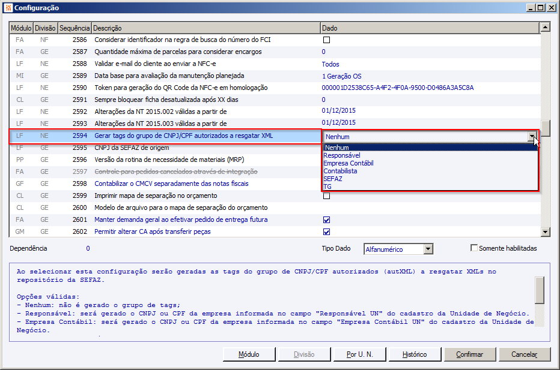Click the Configuração window title icon

(8, 7)
